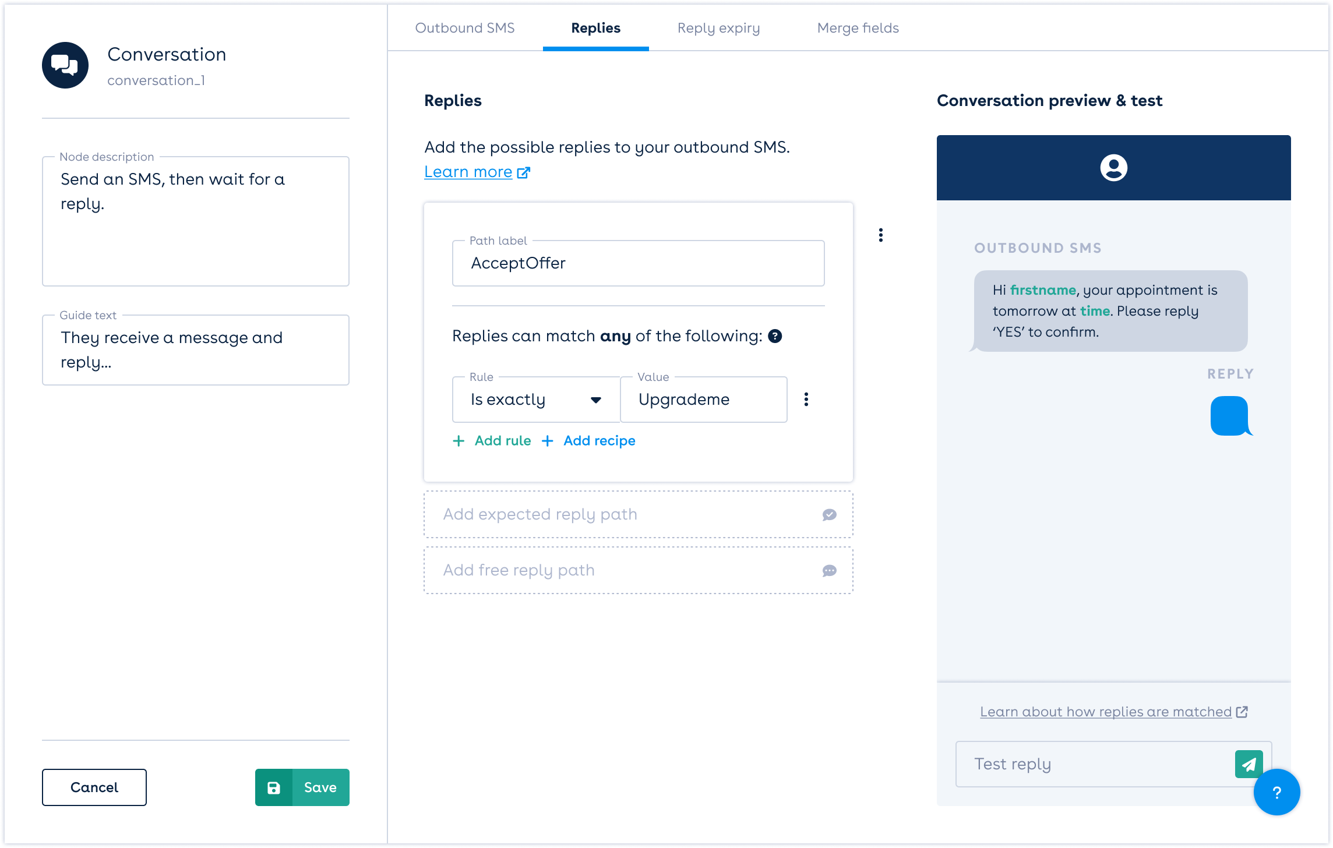
Task: Click the Path label field with AcceptOffer
Action: pyautogui.click(x=639, y=263)
